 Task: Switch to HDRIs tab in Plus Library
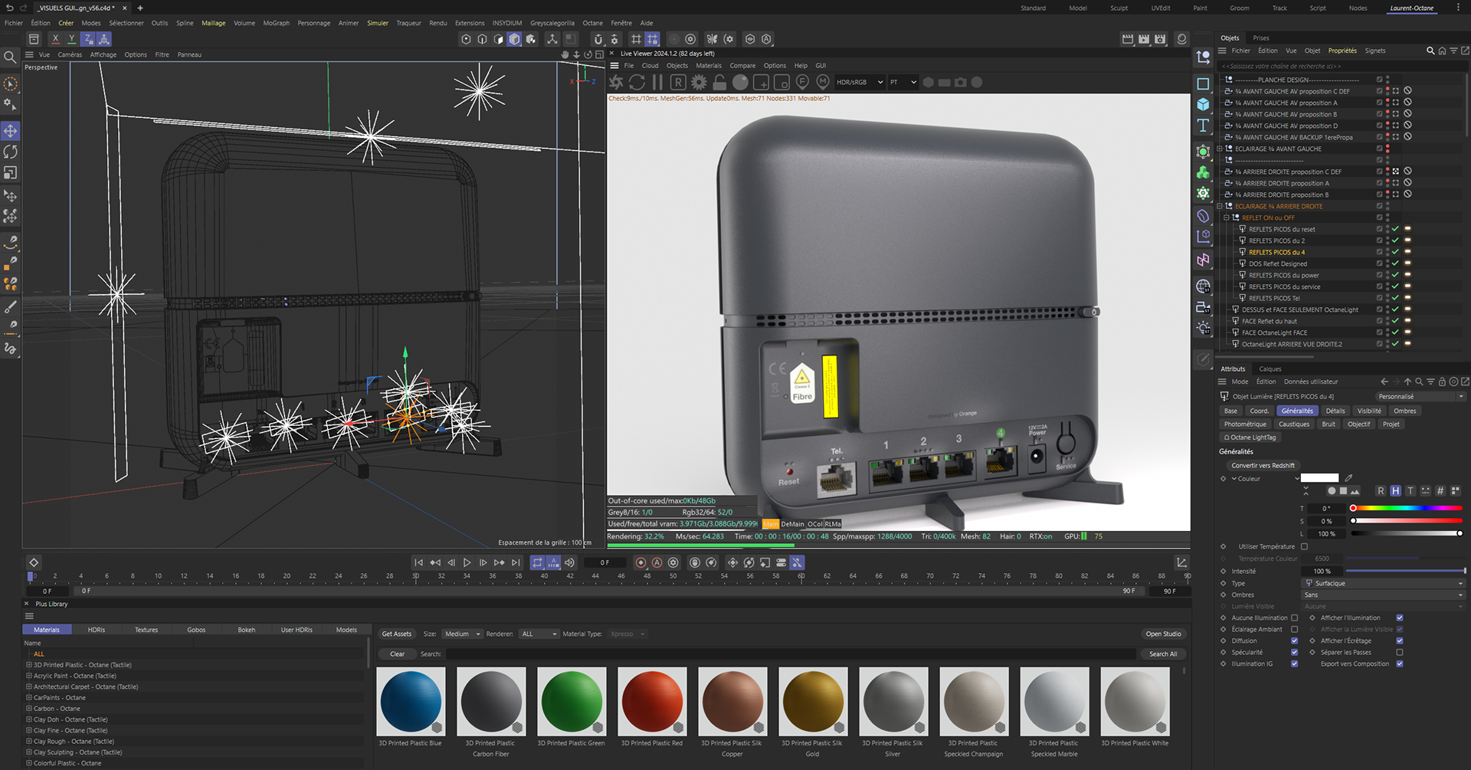click(x=97, y=630)
